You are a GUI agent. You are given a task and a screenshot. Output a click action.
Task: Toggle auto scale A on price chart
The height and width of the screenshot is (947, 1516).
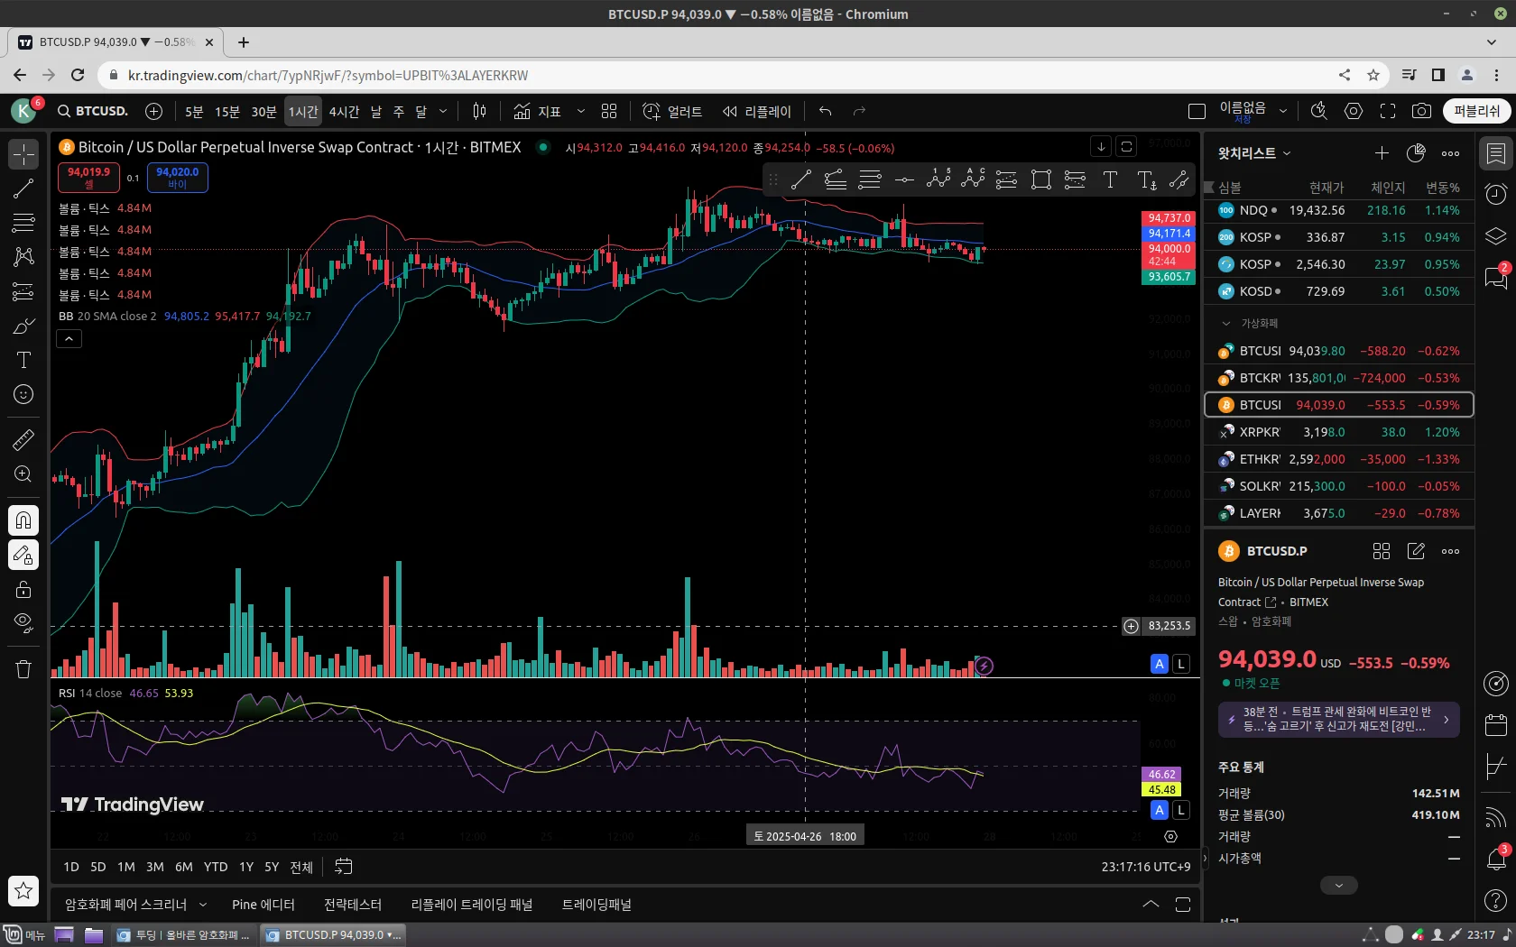click(1160, 664)
